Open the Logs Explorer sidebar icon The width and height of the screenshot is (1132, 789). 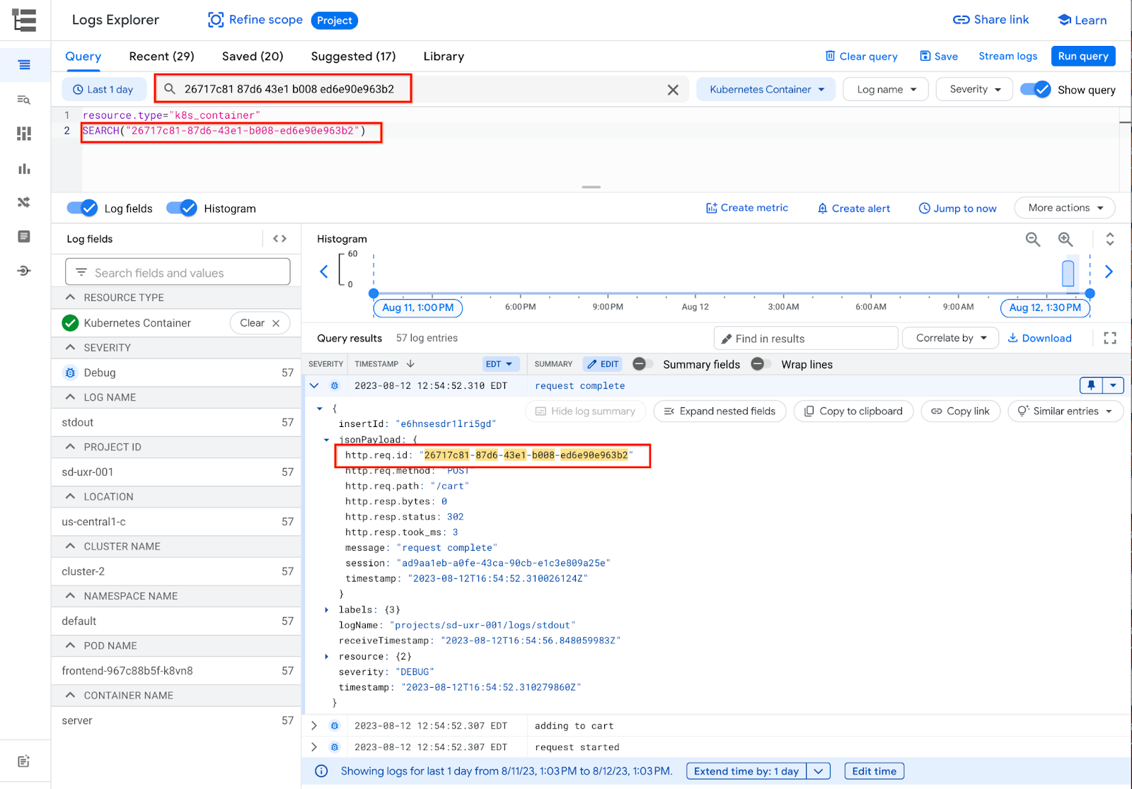click(24, 65)
